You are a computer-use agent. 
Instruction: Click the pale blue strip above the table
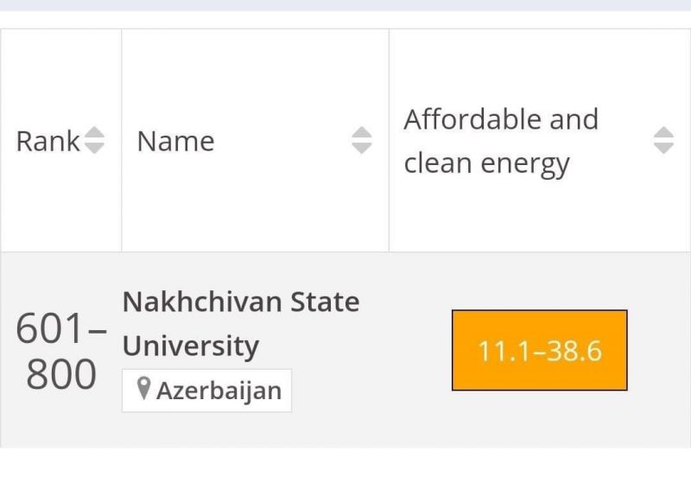click(345, 5)
